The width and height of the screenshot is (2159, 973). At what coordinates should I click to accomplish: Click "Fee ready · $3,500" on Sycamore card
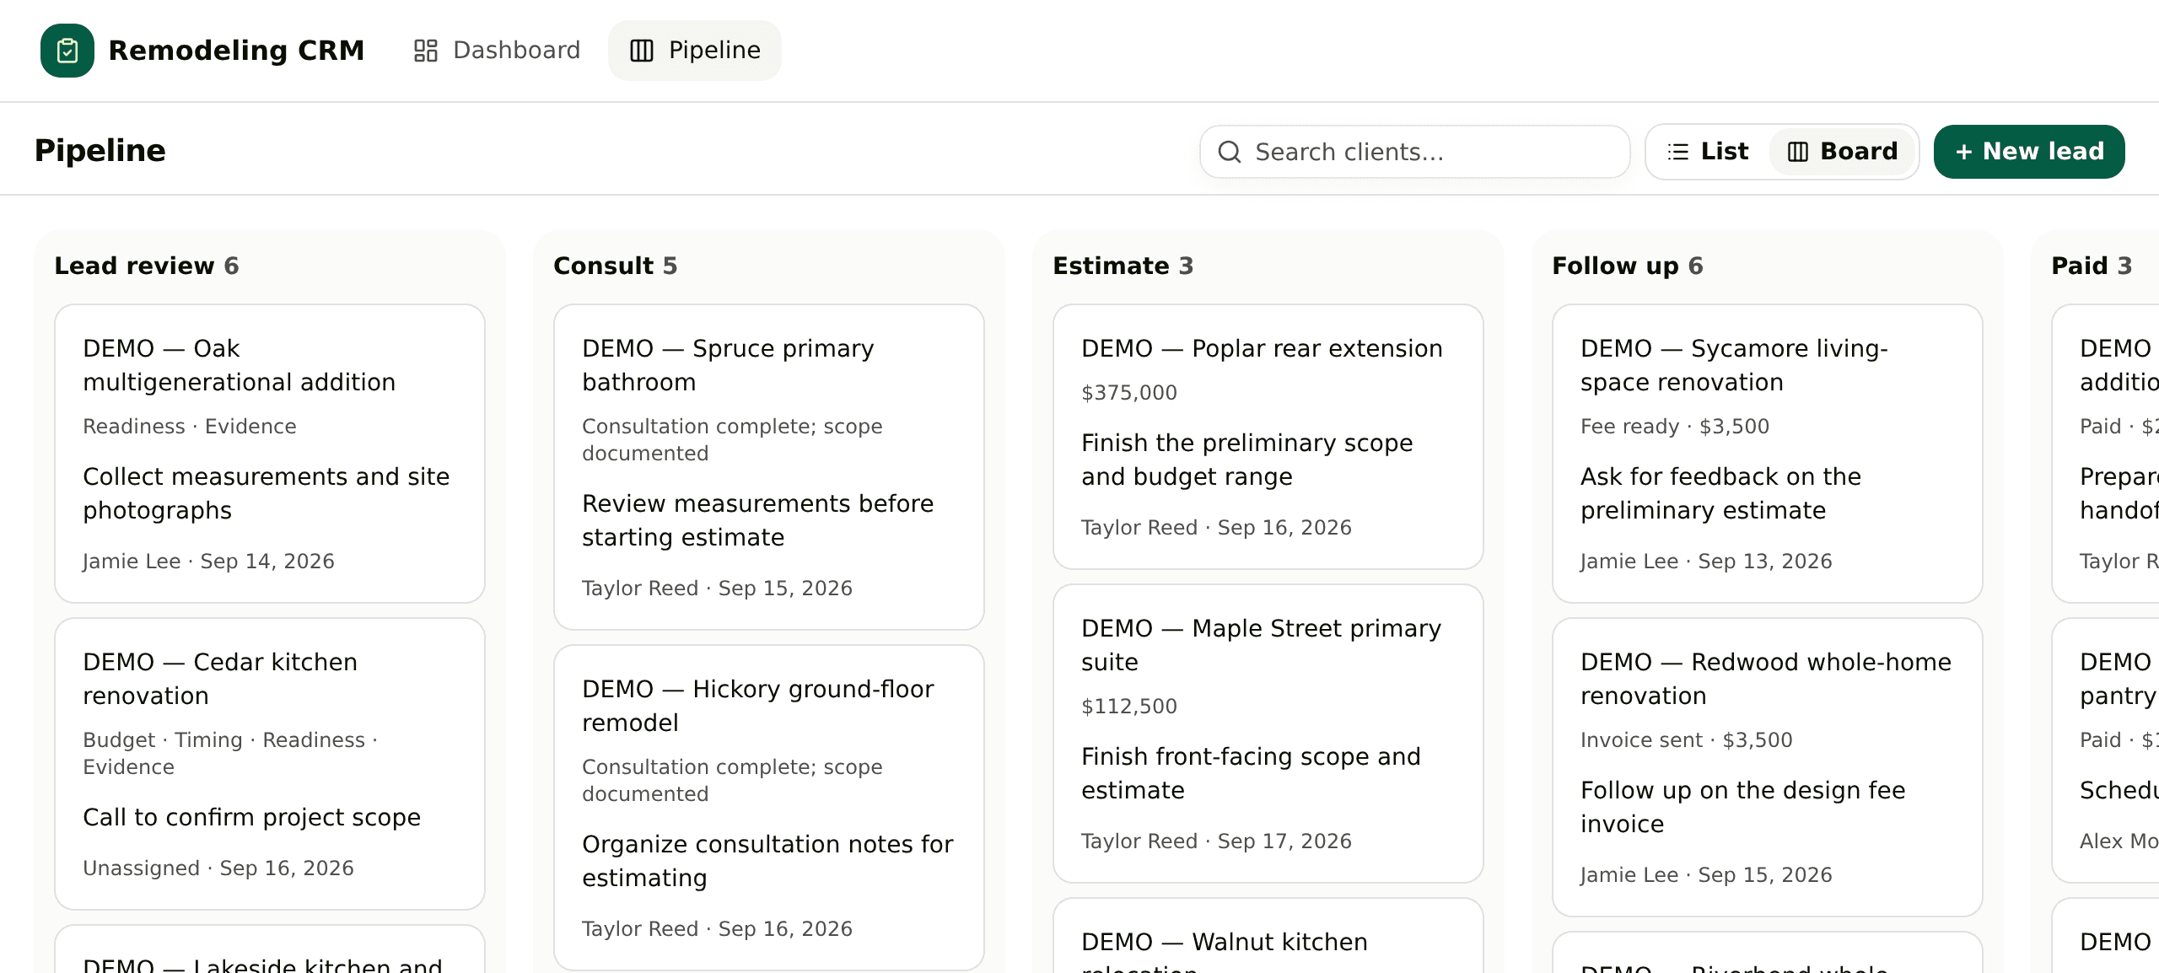tap(1675, 426)
